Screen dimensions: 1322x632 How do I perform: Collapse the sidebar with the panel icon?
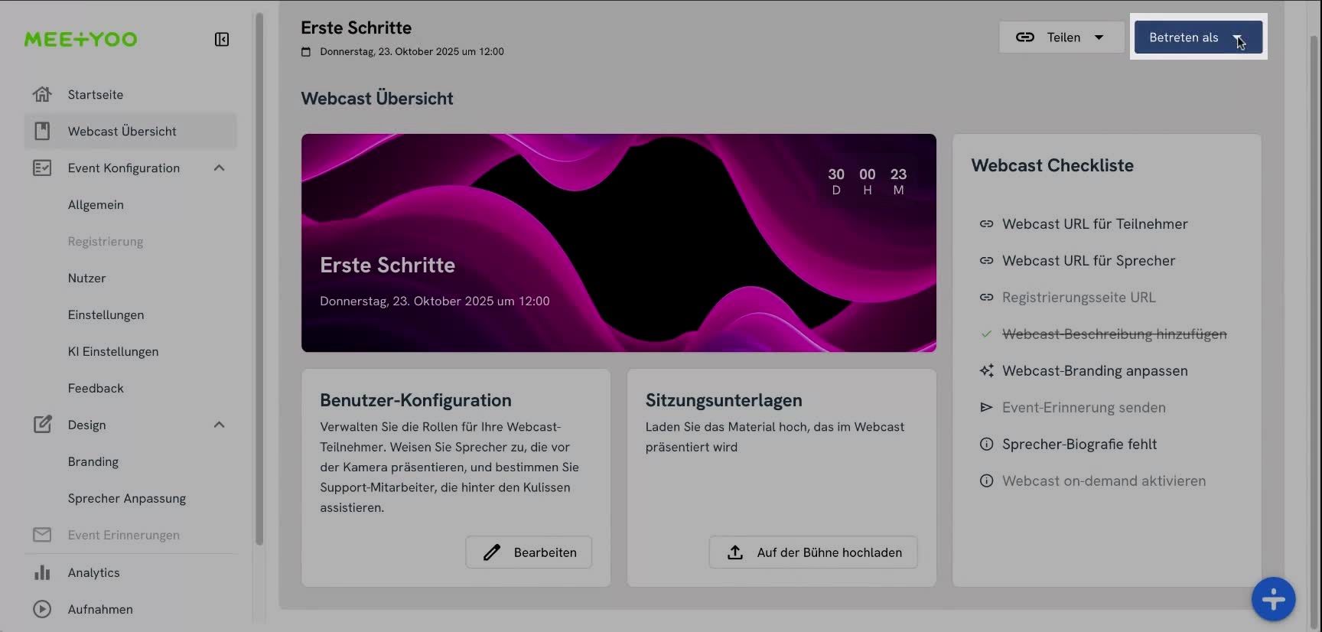[222, 39]
